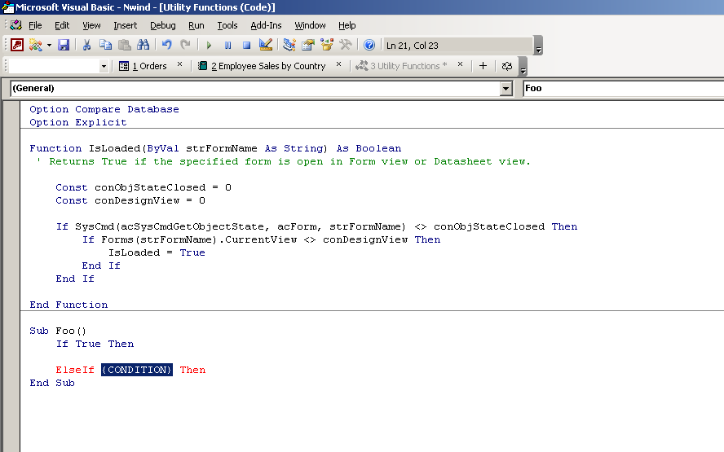Click the Toolbox hammer-and-wrench icon
Viewport: 724px width, 452px height.
[x=346, y=45]
